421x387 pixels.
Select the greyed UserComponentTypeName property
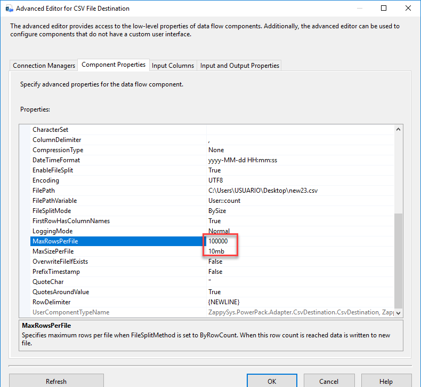click(71, 312)
